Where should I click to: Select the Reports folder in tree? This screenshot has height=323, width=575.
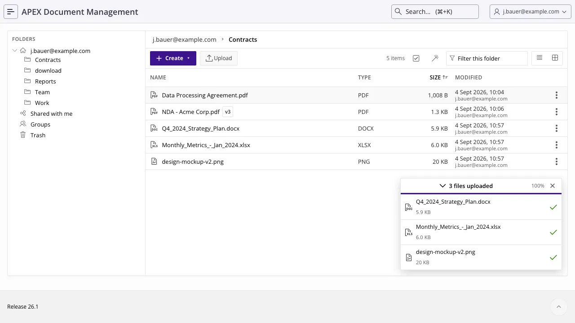coord(45,81)
